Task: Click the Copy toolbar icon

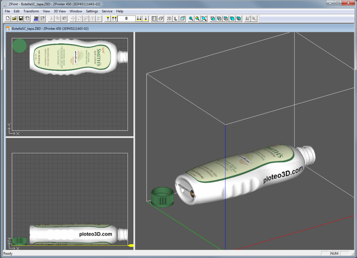Action: coord(58,19)
